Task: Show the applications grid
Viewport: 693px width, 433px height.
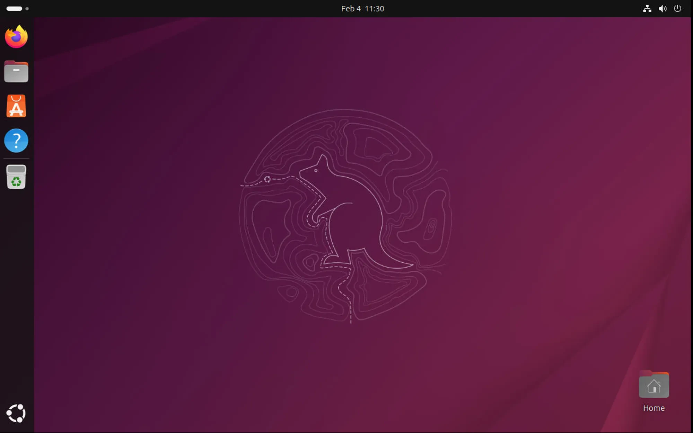Action: click(x=16, y=414)
